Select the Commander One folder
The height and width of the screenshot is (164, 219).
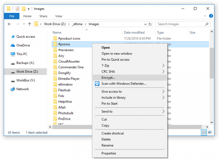[71, 67]
